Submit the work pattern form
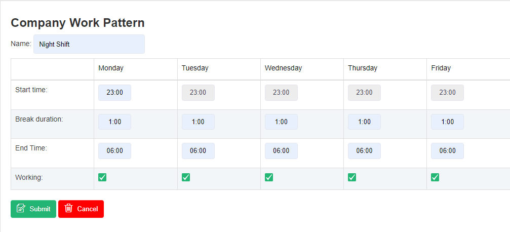Image resolution: width=510 pixels, height=232 pixels. 33,209
